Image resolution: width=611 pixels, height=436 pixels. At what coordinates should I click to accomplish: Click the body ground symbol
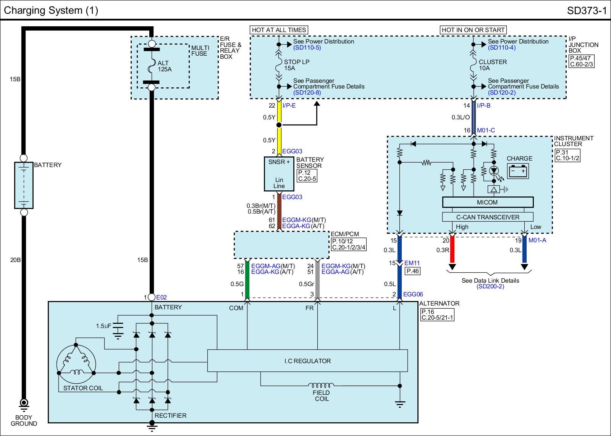[24, 403]
